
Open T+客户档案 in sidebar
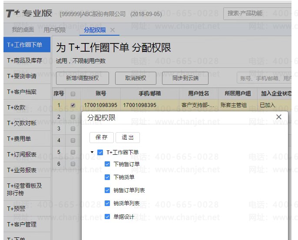pos(27,92)
